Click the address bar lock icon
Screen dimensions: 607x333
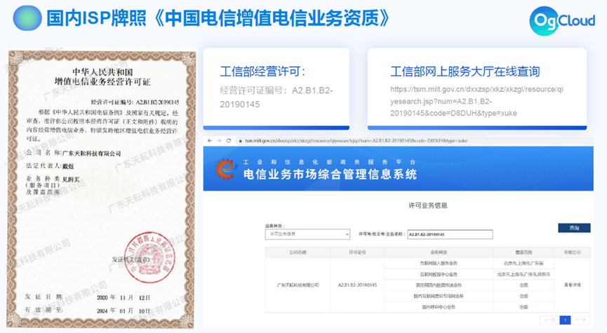239,141
